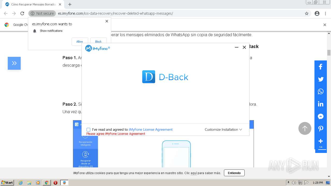Open the Windows Start menu
Image resolution: width=331 pixels, height=186 pixels.
coord(7,183)
